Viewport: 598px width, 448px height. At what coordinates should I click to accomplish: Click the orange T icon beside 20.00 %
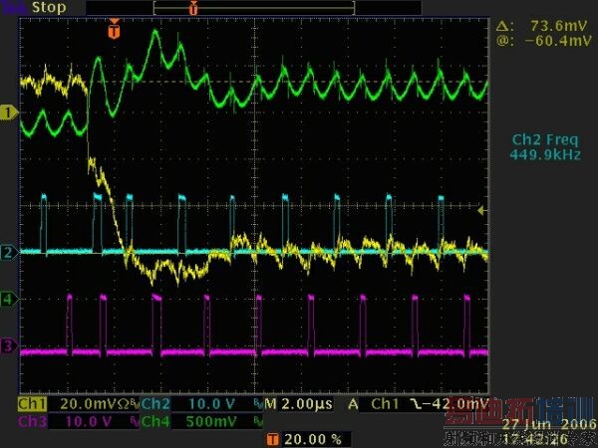tap(272, 439)
